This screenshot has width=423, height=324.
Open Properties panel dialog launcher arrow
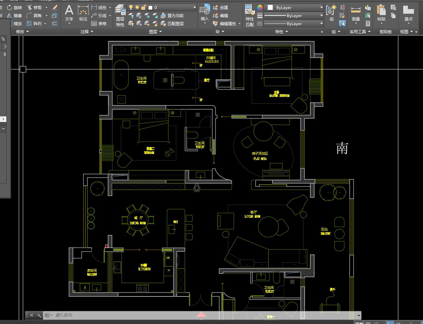pyautogui.click(x=322, y=32)
